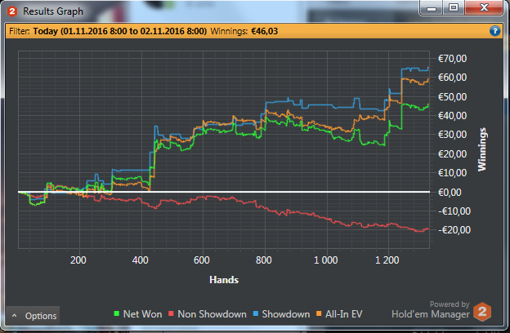The image size is (510, 333).
Task: Select the Non Showdown legend label
Action: tap(212, 314)
